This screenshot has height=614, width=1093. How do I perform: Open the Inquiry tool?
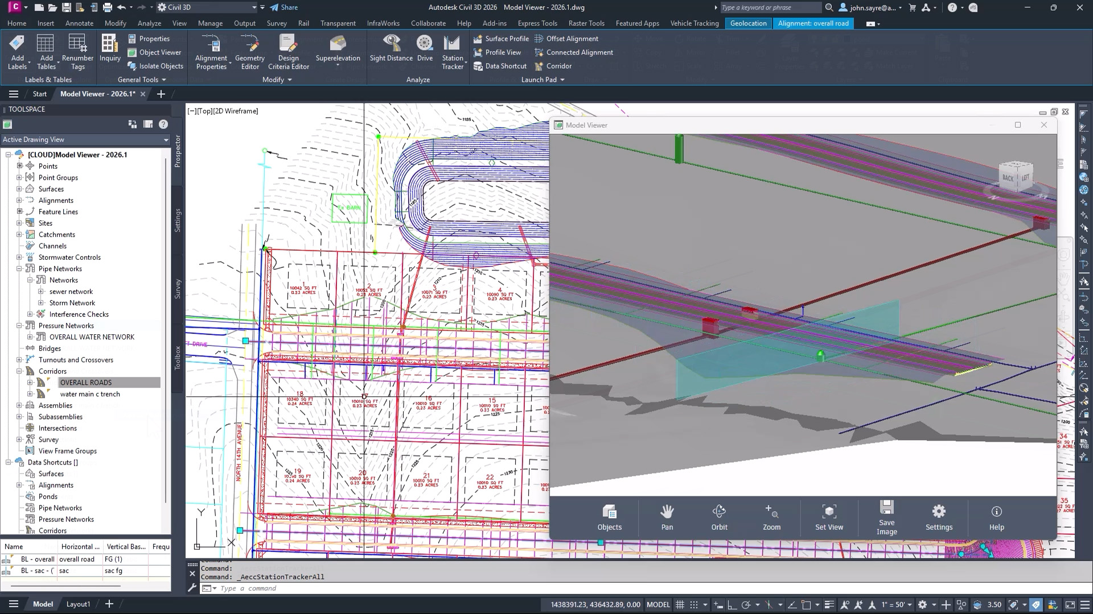point(110,48)
